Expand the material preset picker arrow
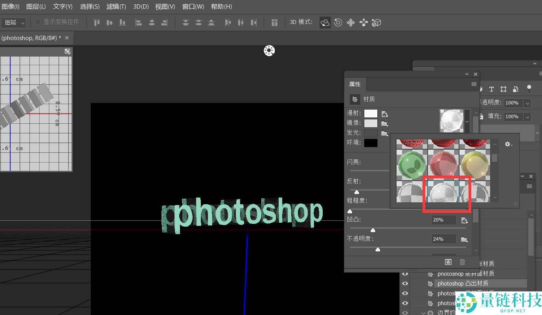 click(x=467, y=122)
